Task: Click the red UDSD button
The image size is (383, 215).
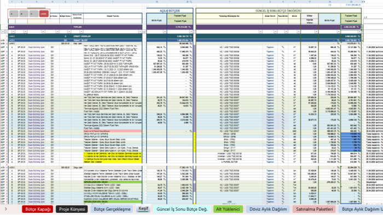Action: coord(44,14)
